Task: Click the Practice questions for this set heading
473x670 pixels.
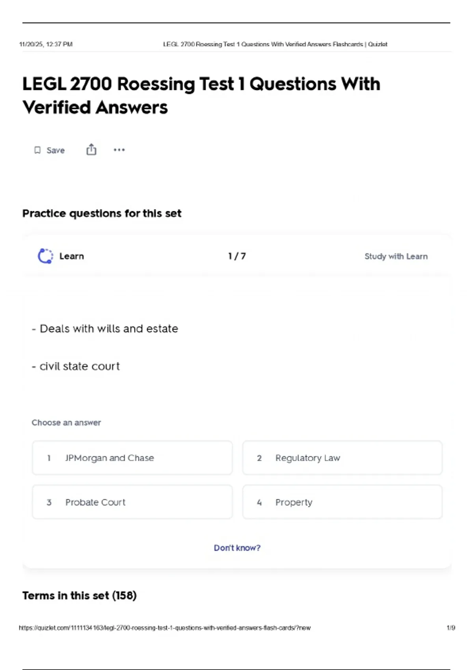Action: pyautogui.click(x=102, y=213)
